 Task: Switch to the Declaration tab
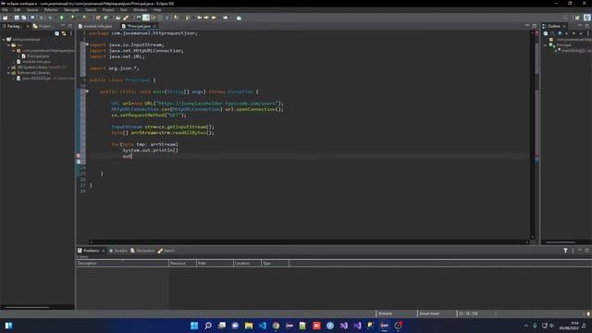tap(142, 251)
